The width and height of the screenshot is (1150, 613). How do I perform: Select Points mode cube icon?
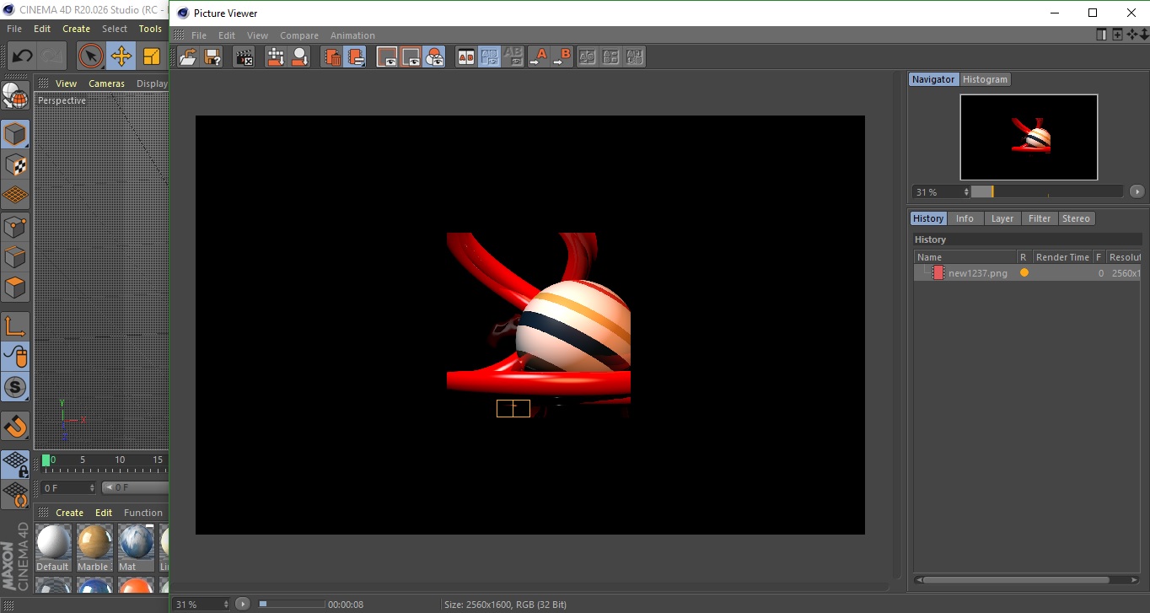pyautogui.click(x=15, y=227)
